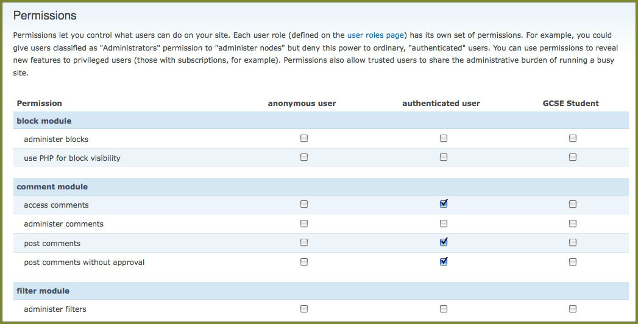638x324 pixels.
Task: Enable administer blocks for authenticated user
Action: point(444,138)
